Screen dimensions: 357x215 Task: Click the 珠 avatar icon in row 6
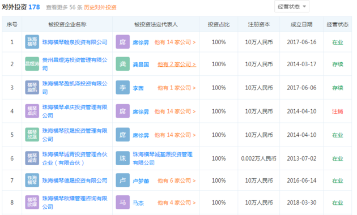click(123, 158)
